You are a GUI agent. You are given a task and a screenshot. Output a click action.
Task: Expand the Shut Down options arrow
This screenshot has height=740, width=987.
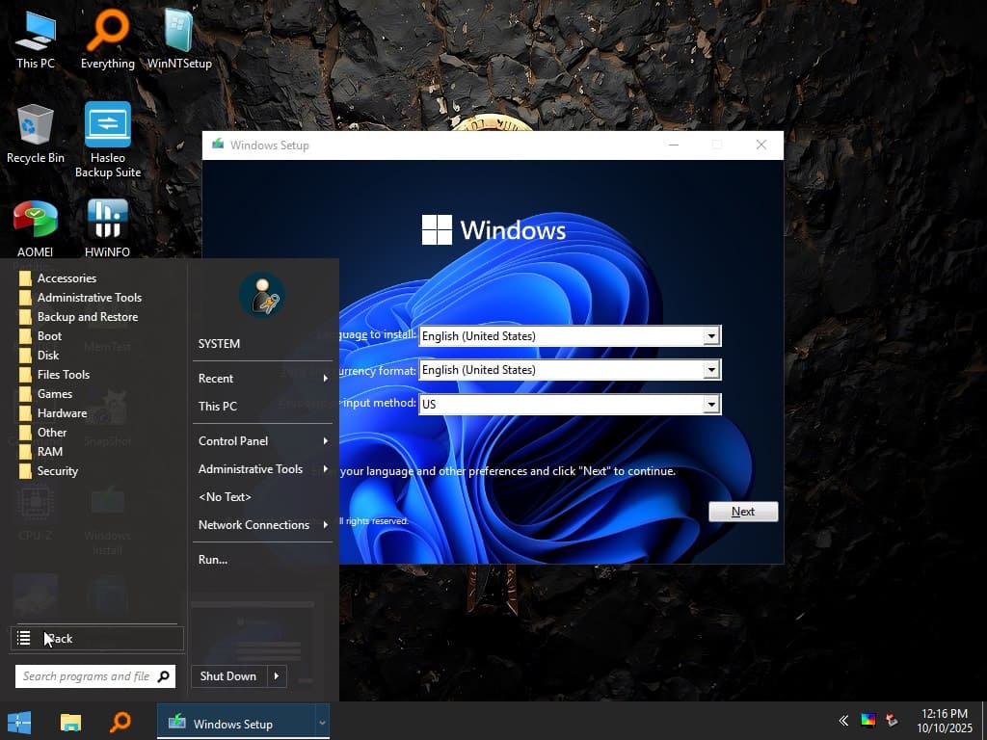pos(276,676)
